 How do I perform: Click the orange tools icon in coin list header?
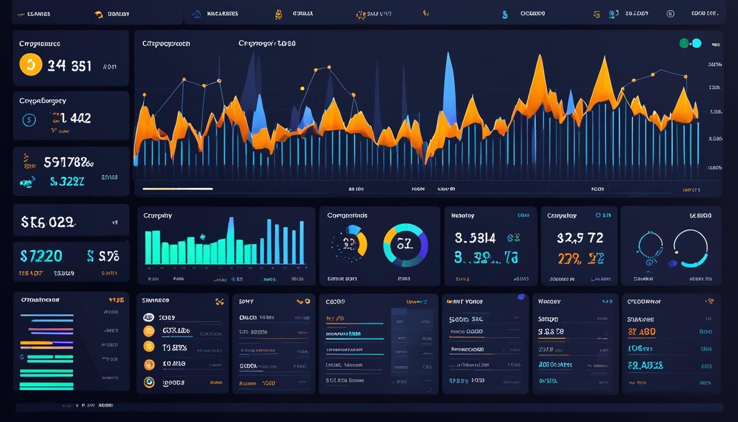click(220, 301)
